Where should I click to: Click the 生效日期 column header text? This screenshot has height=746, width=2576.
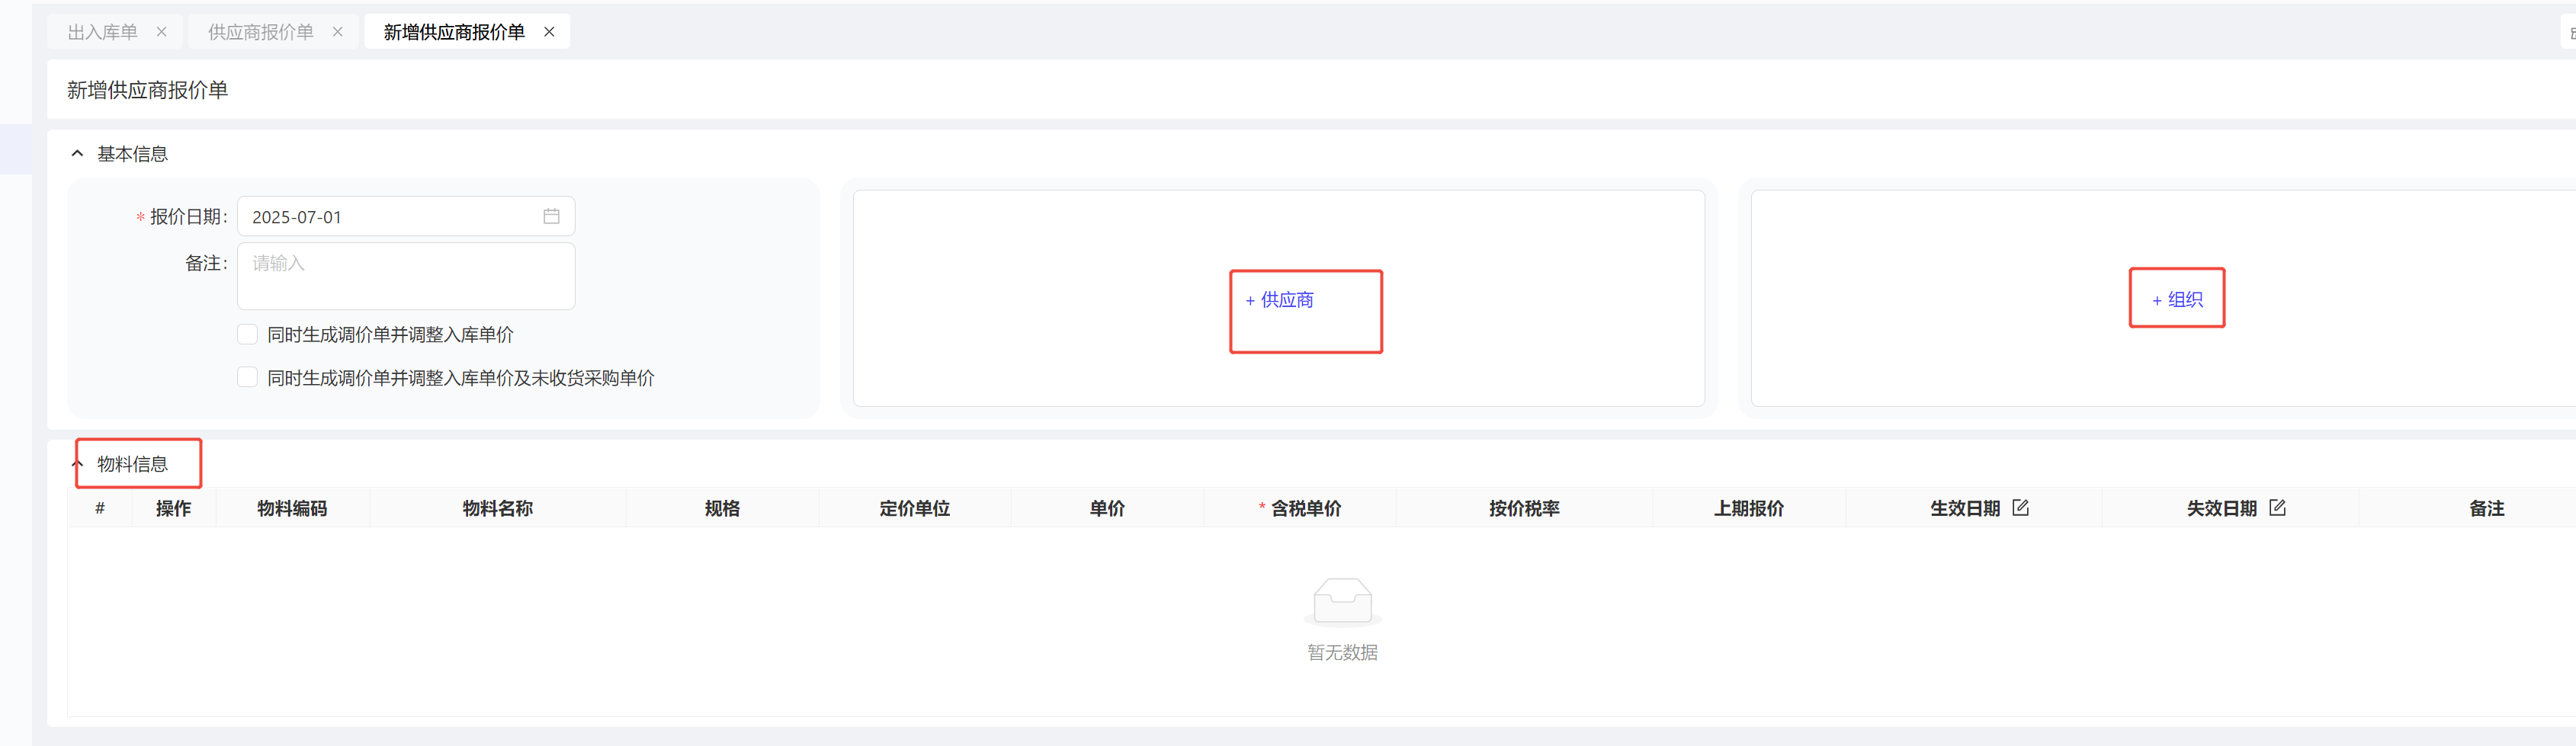tap(1965, 508)
